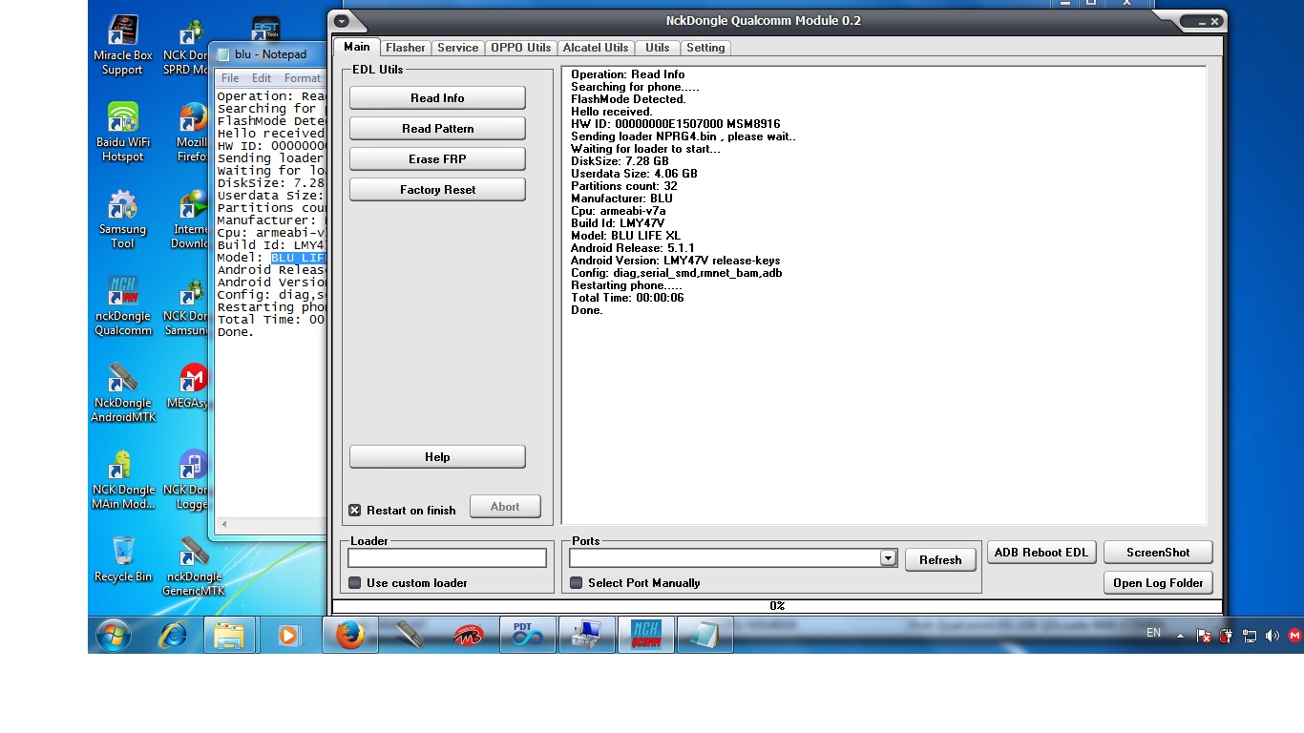Image resolution: width=1304 pixels, height=733 pixels.
Task: Click the Factory Reset button
Action: coord(437,190)
